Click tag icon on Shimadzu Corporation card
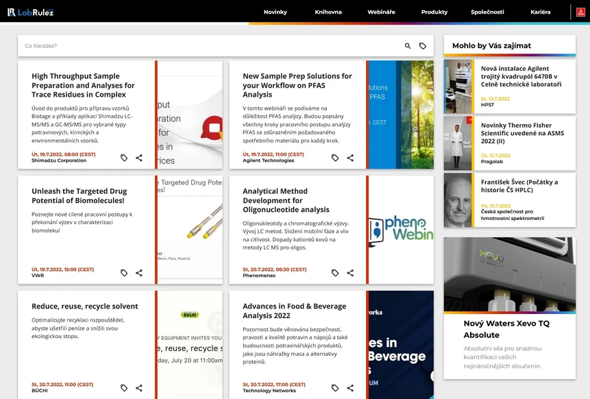The image size is (590, 399). coord(124,158)
